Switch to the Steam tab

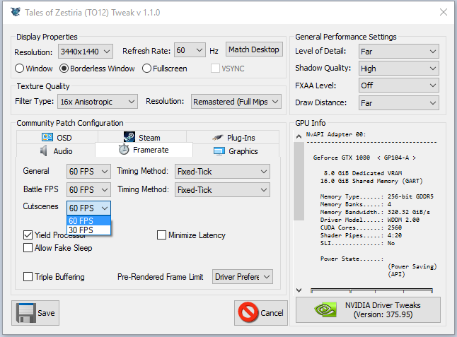(142, 137)
